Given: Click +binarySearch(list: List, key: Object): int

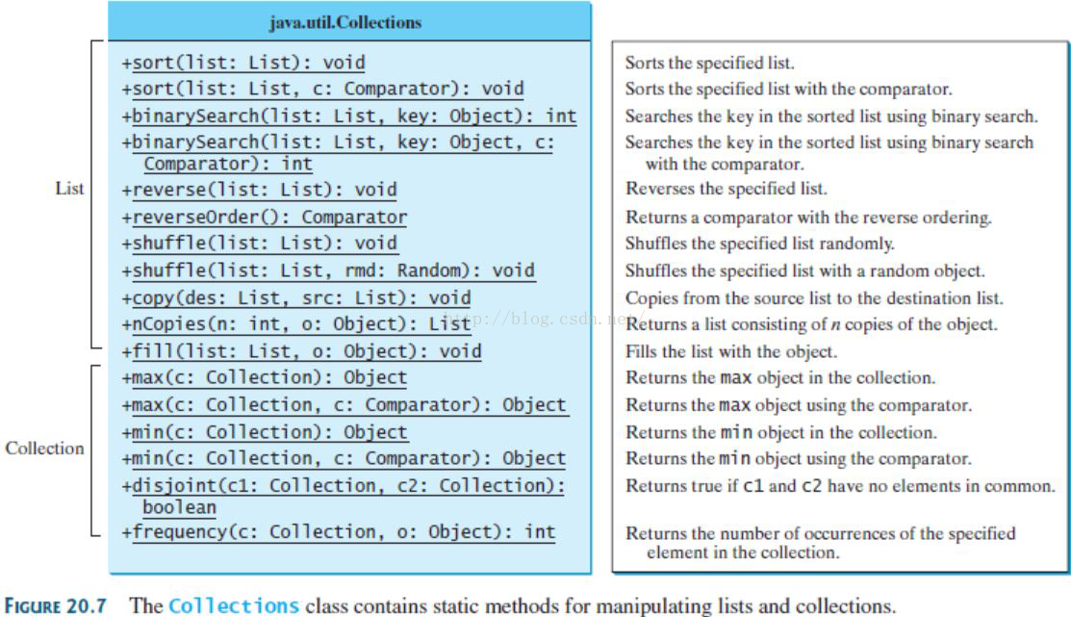Looking at the screenshot, I should click(349, 116).
